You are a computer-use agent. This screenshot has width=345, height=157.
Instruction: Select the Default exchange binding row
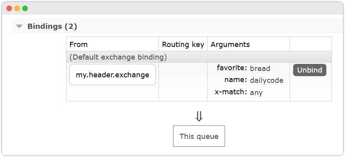click(x=199, y=57)
